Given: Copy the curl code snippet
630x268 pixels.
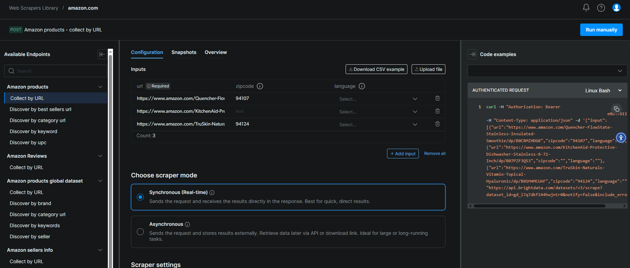Looking at the screenshot, I should [617, 109].
